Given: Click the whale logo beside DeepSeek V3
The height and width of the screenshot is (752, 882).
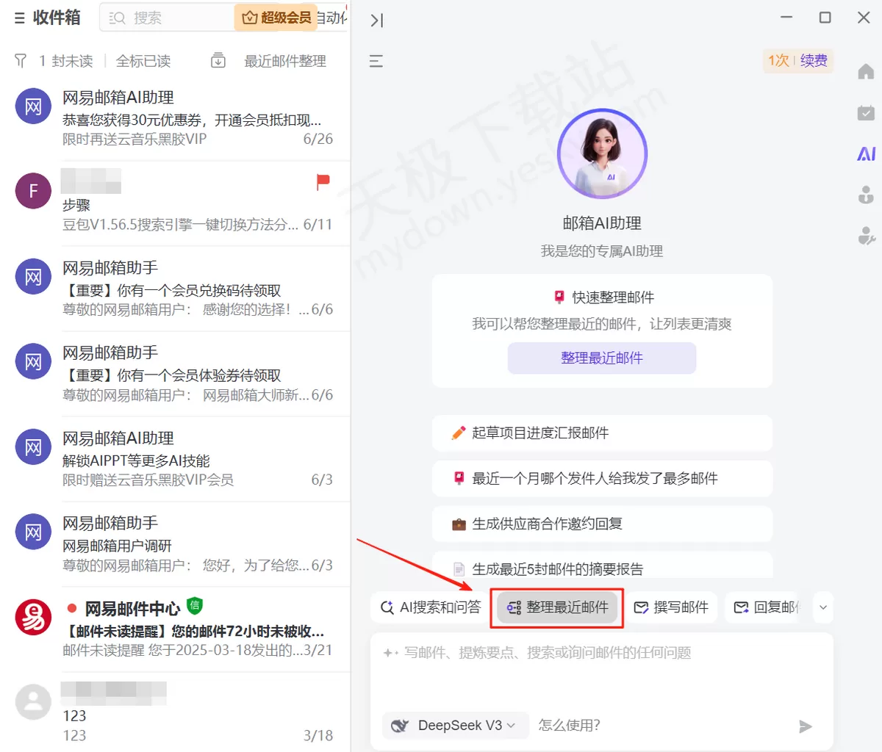Looking at the screenshot, I should click(x=400, y=726).
